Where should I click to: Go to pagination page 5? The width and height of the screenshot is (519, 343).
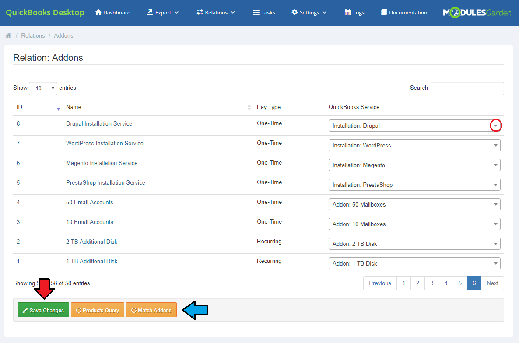tap(460, 283)
